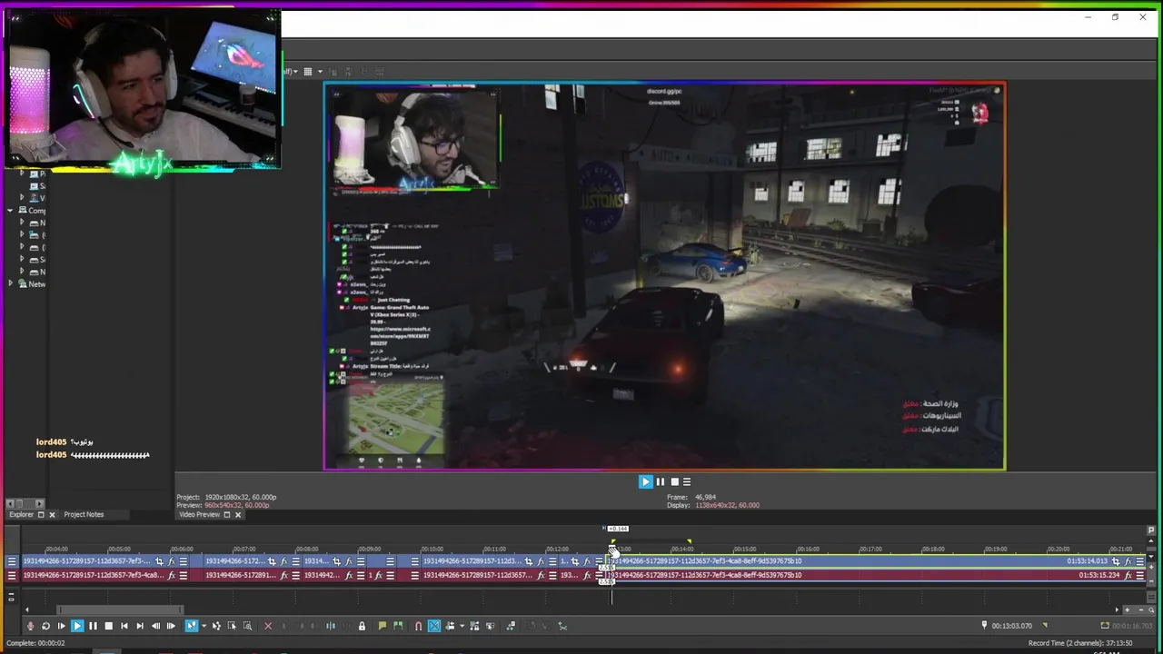
Task: Expand the Netw node in the Explorer tree
Action: pyautogui.click(x=10, y=283)
